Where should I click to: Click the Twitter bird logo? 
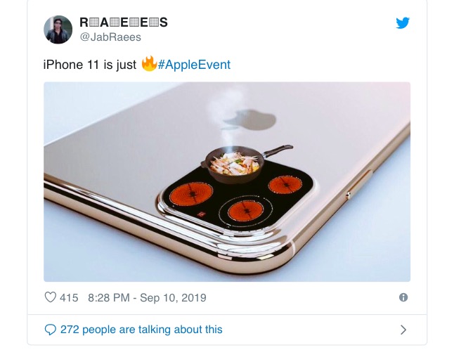(403, 23)
